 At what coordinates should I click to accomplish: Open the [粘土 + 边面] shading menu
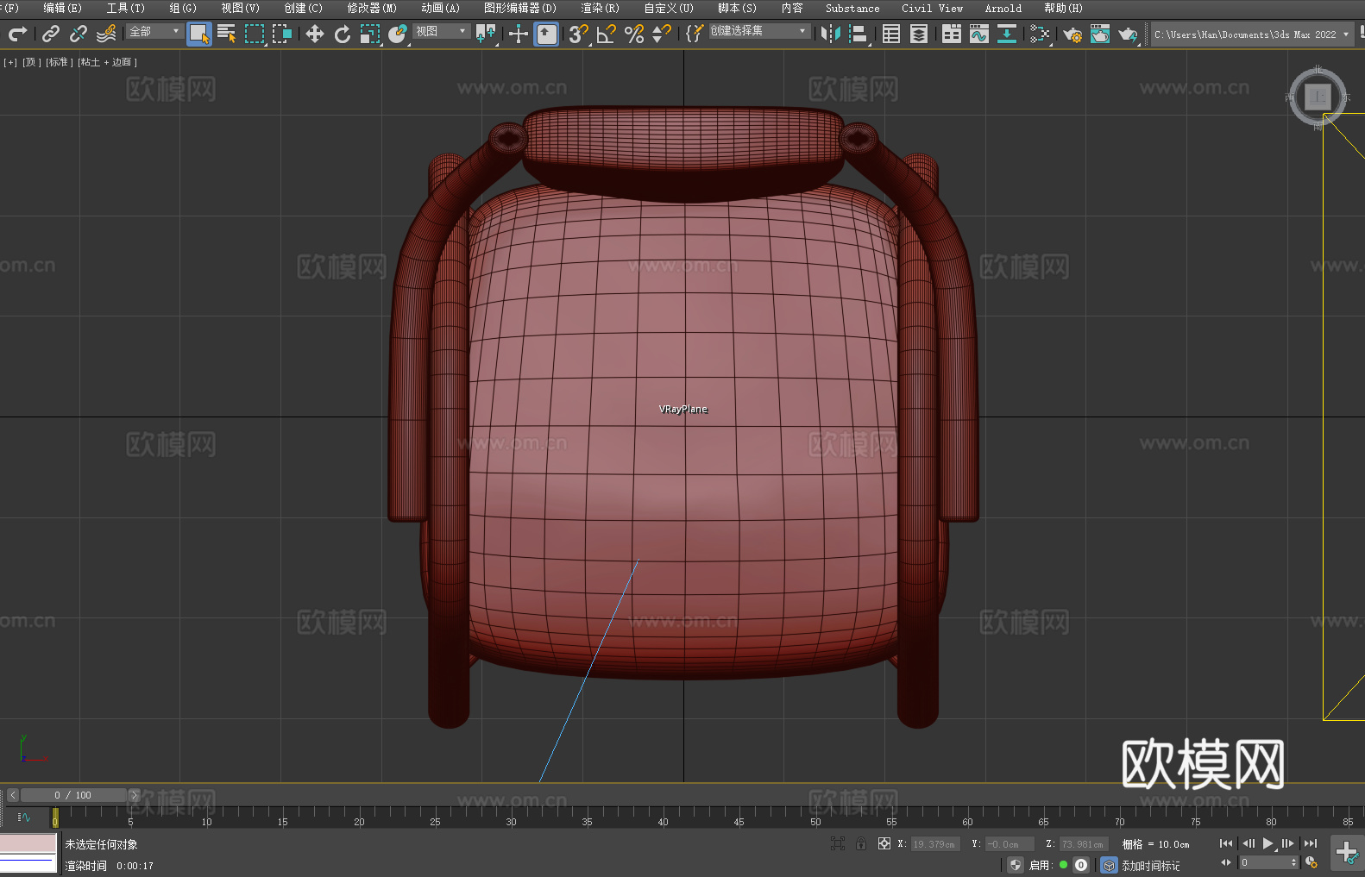(108, 62)
